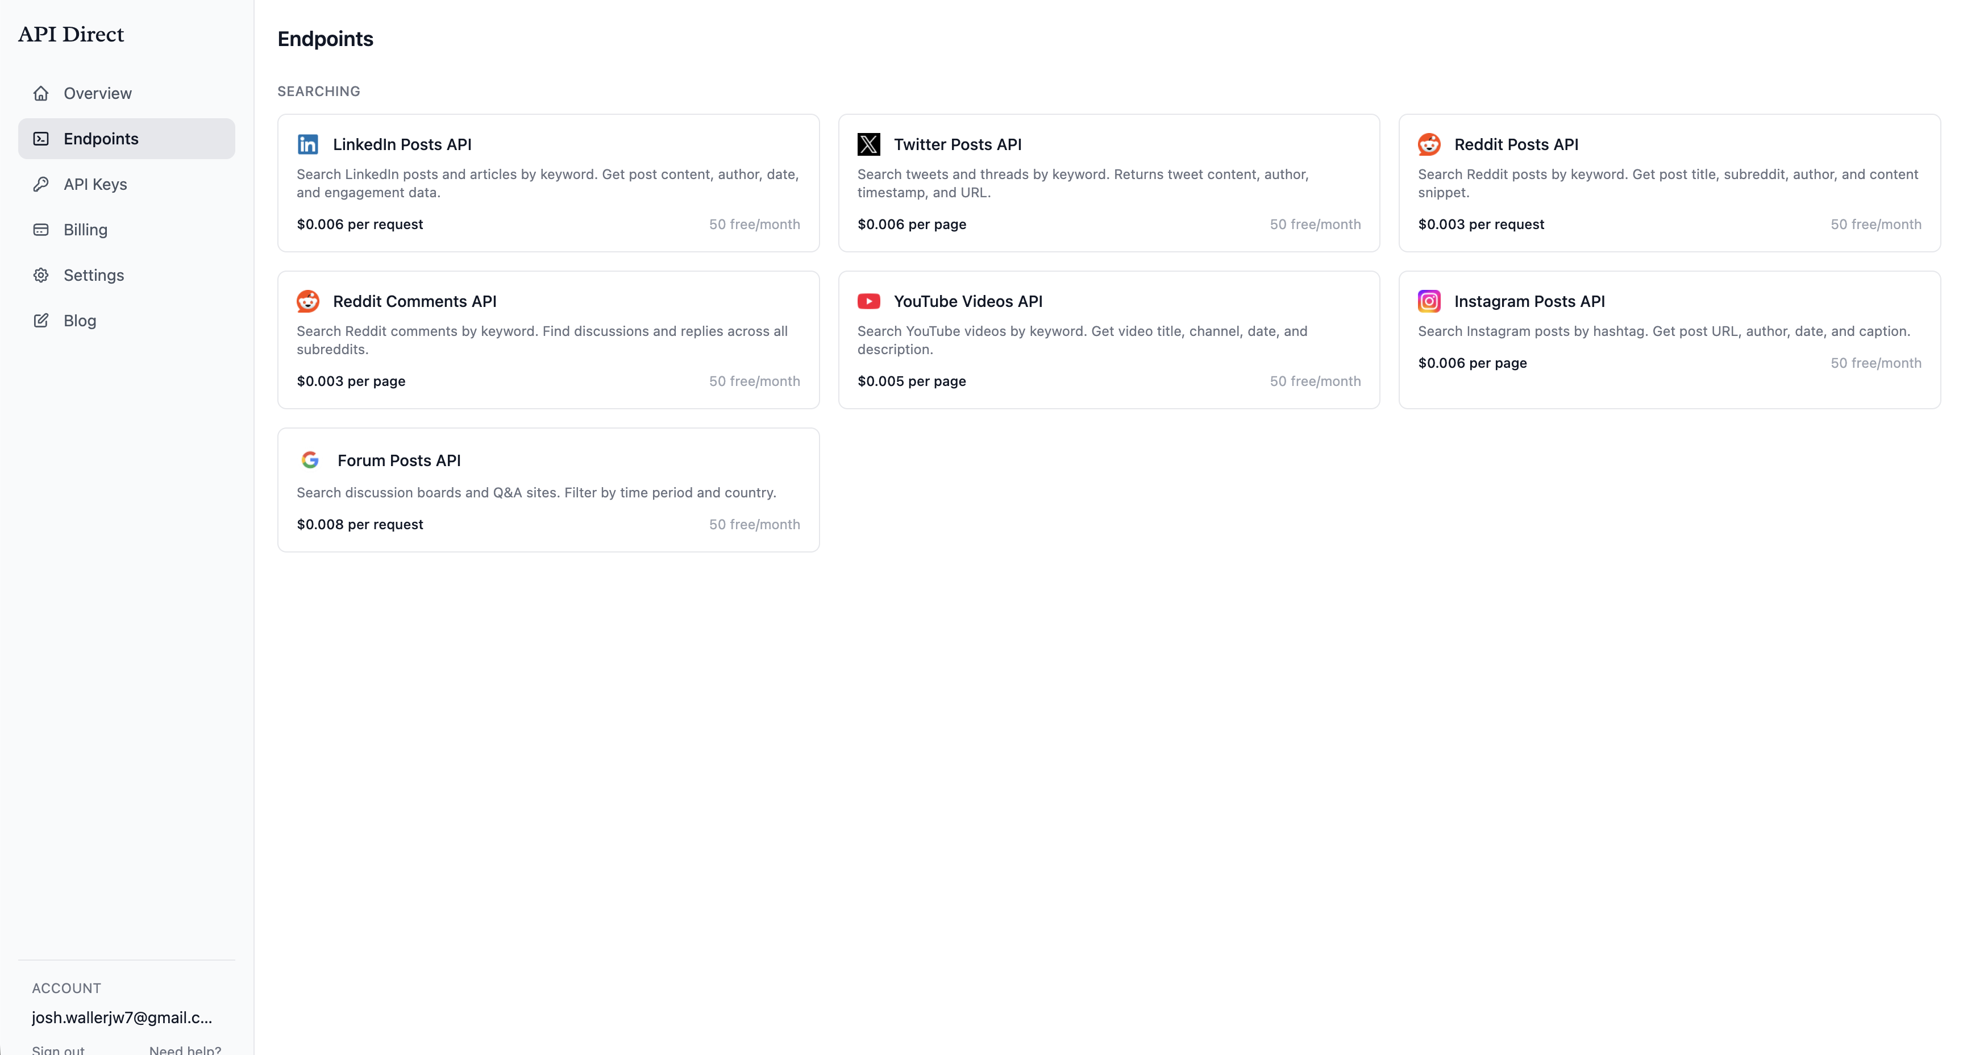Click the X icon on Twitter Posts API card
This screenshot has height=1055, width=1963.
(868, 143)
